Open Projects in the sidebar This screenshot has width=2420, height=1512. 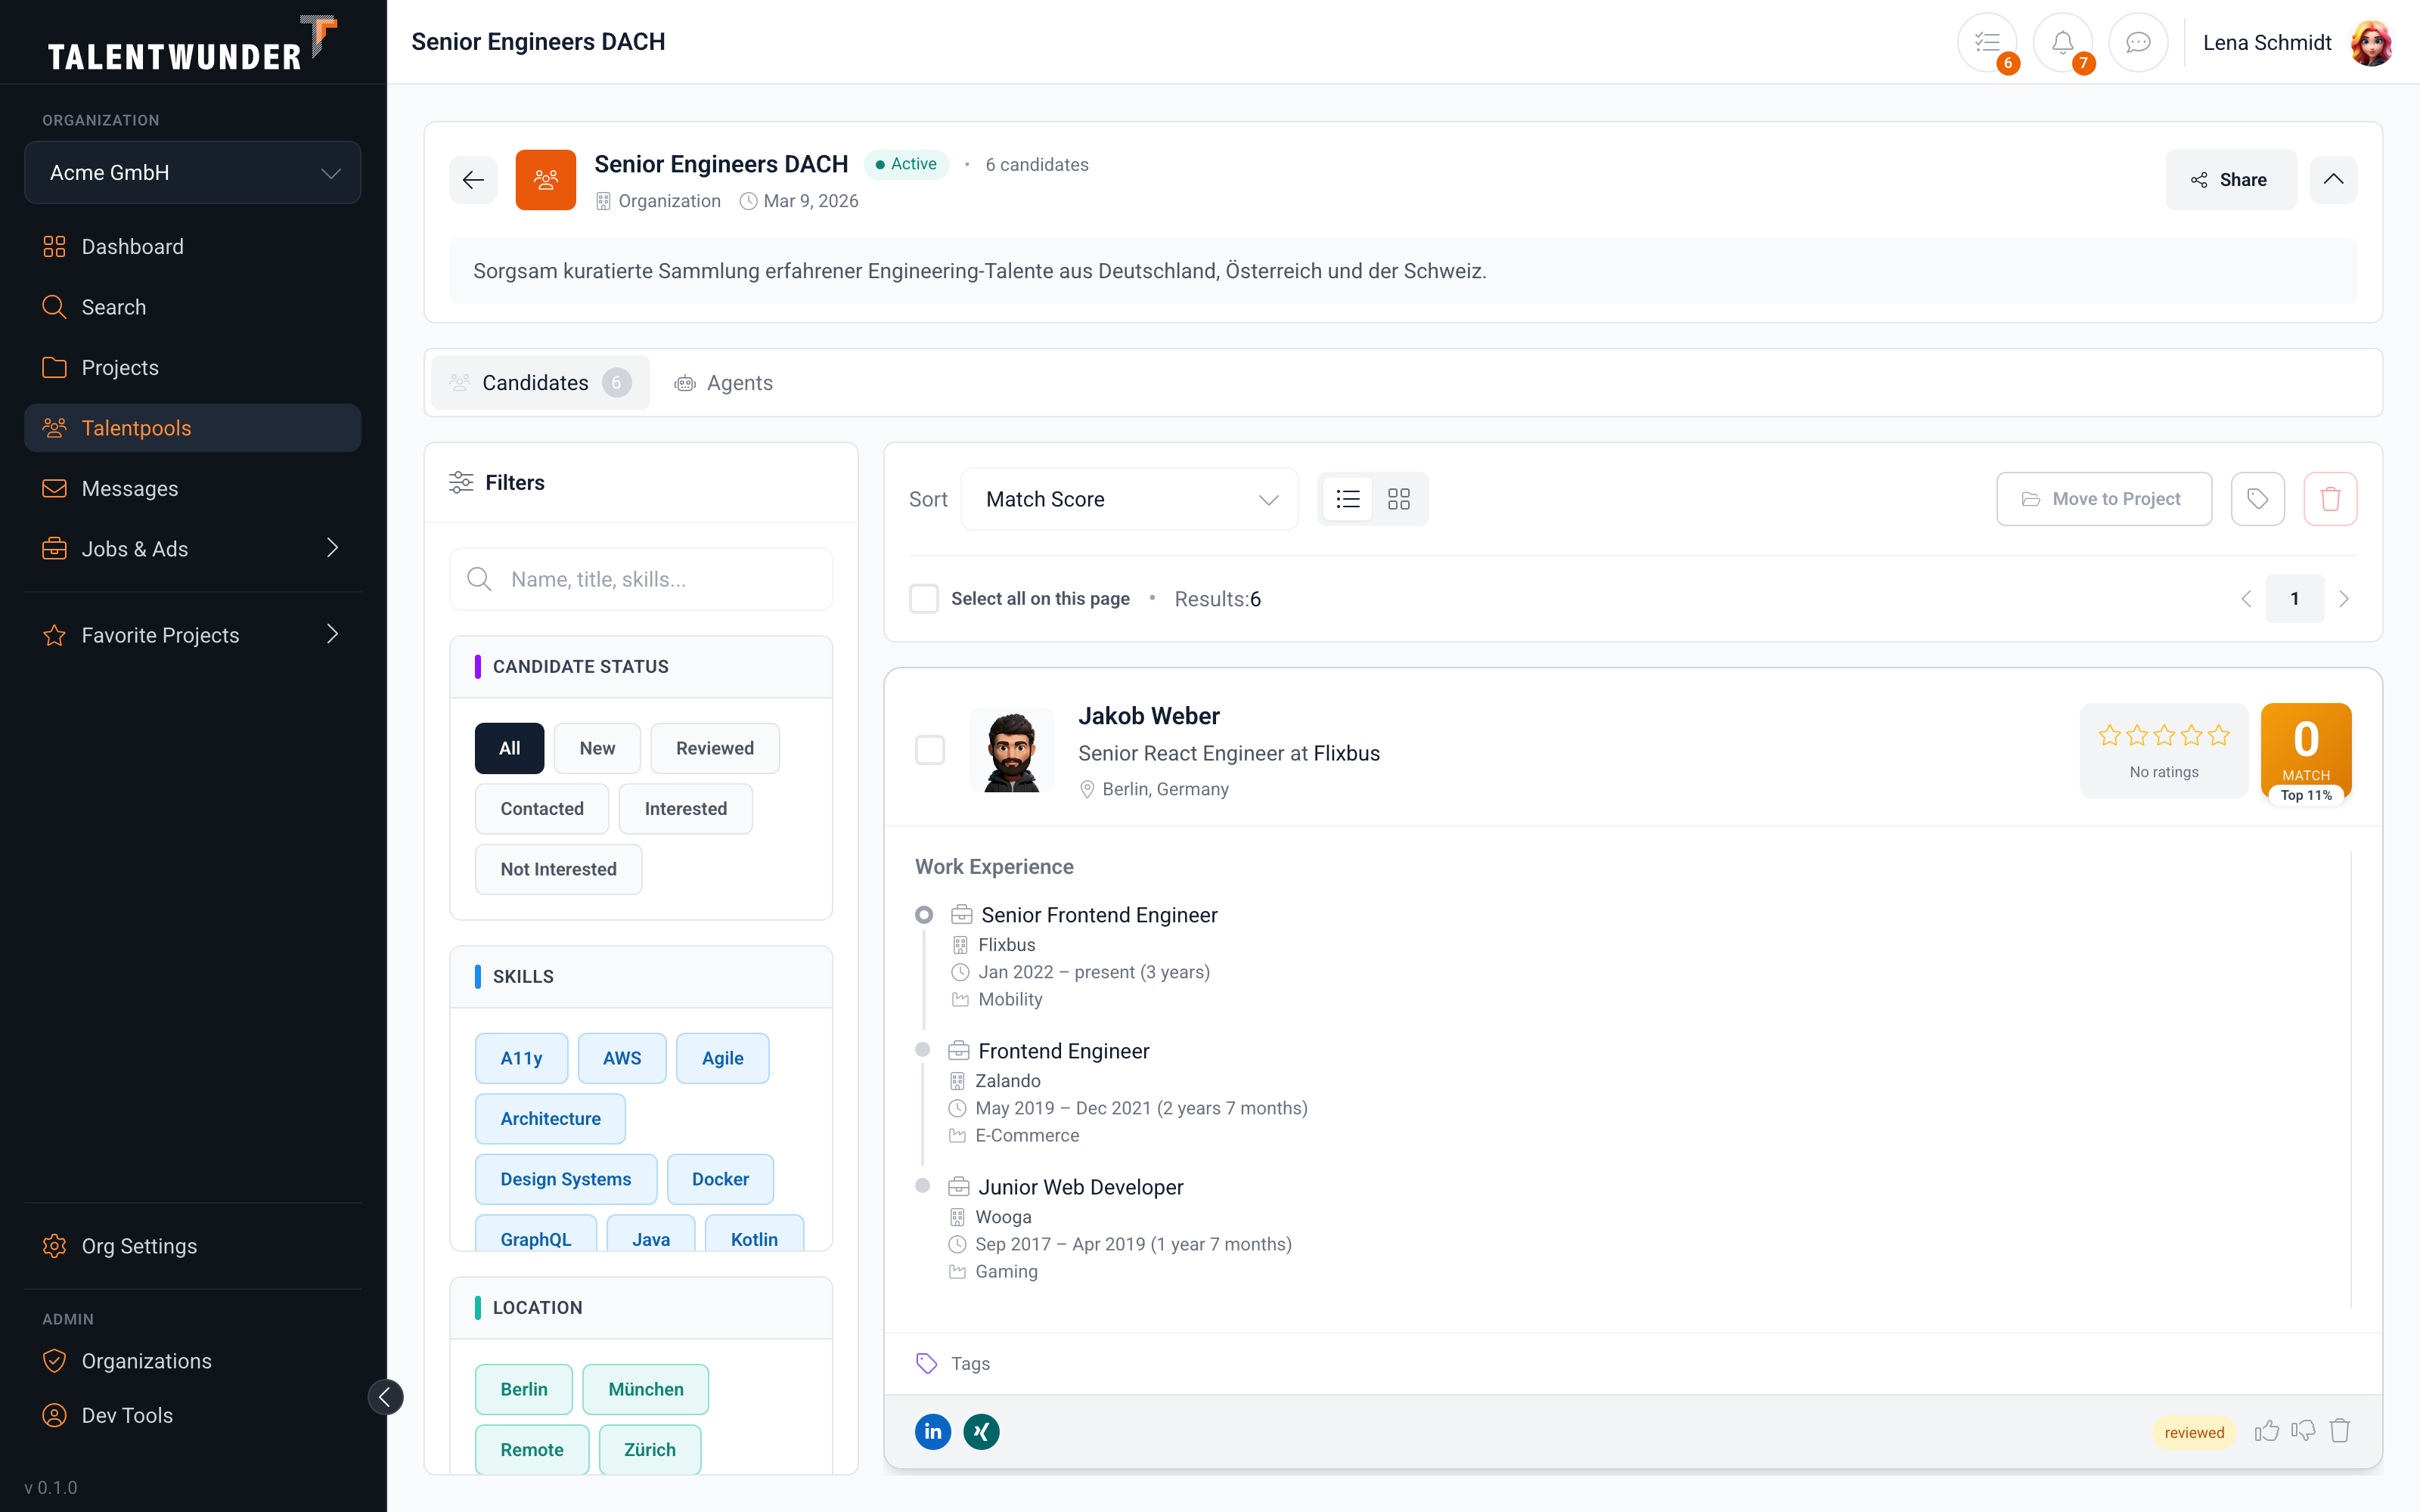coord(193,368)
